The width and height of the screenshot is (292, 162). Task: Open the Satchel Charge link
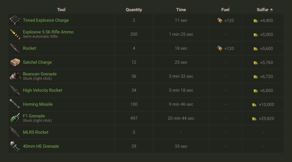pos(37,62)
